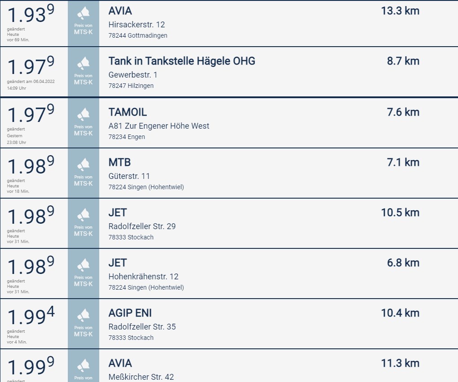Open the MTB station title
Viewport: 458px width, 382px height.
point(119,162)
